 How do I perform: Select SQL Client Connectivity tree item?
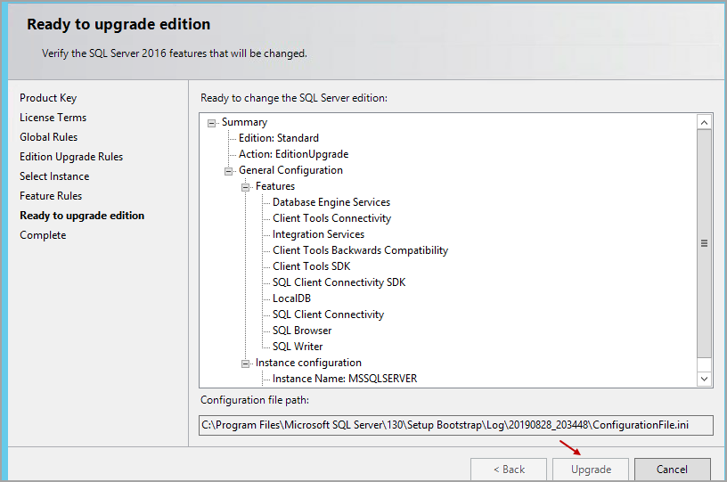(328, 315)
